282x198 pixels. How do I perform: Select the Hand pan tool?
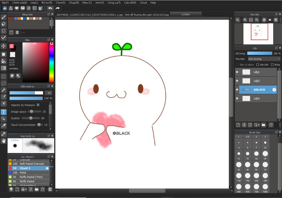pyautogui.click(x=4, y=141)
